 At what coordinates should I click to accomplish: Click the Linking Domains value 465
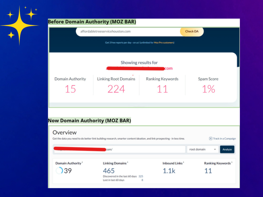click(x=109, y=171)
